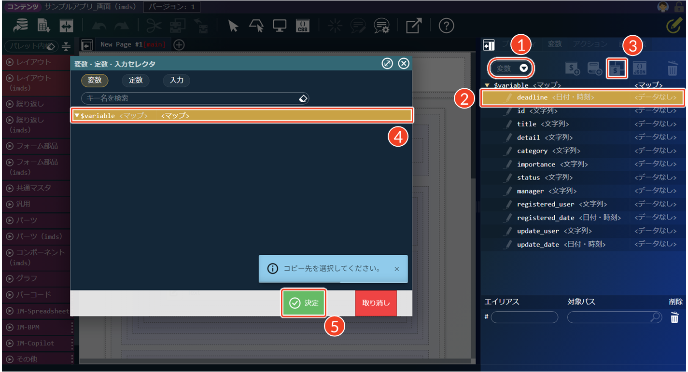Click the JSON import icon
The image size is (688, 372).
click(x=639, y=69)
